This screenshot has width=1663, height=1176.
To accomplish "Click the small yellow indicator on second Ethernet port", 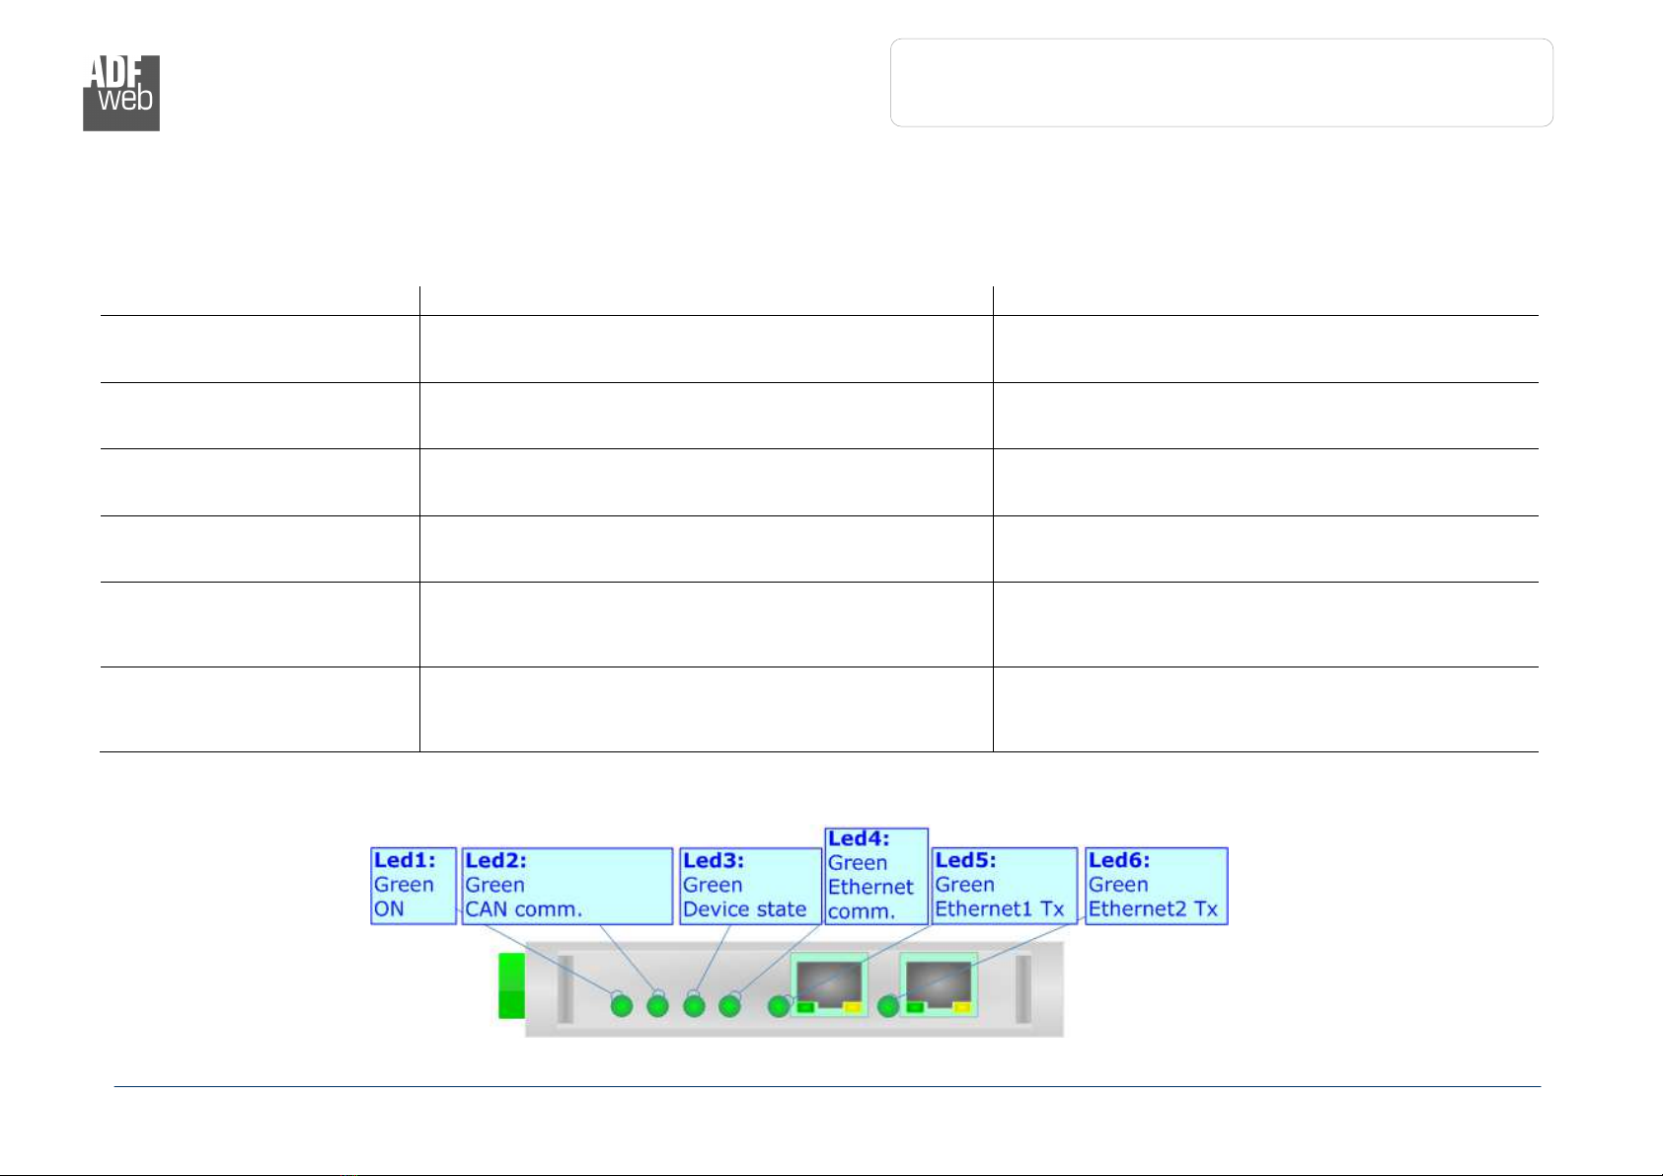I will [963, 1006].
